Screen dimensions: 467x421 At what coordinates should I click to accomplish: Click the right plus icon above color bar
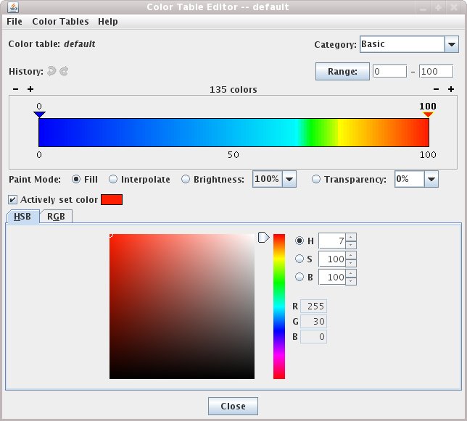451,89
